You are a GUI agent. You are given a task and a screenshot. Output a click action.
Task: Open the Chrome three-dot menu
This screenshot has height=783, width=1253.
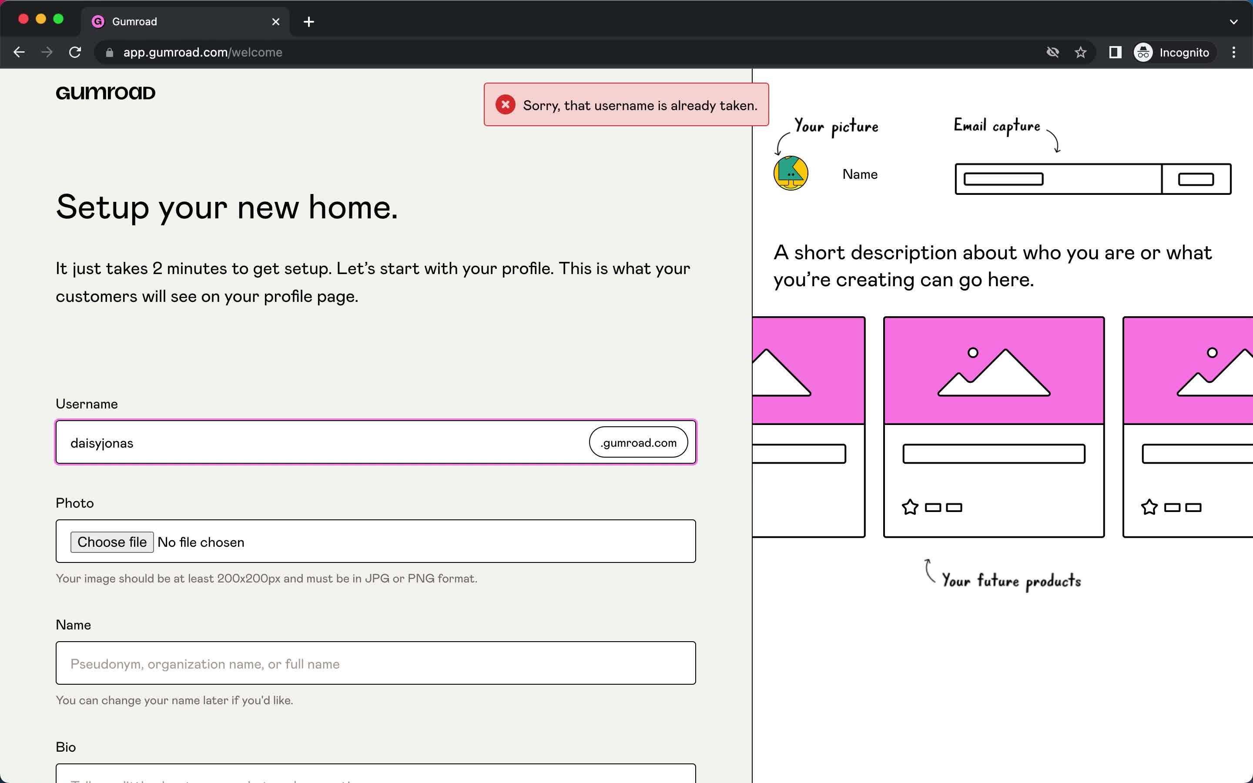[x=1234, y=52]
